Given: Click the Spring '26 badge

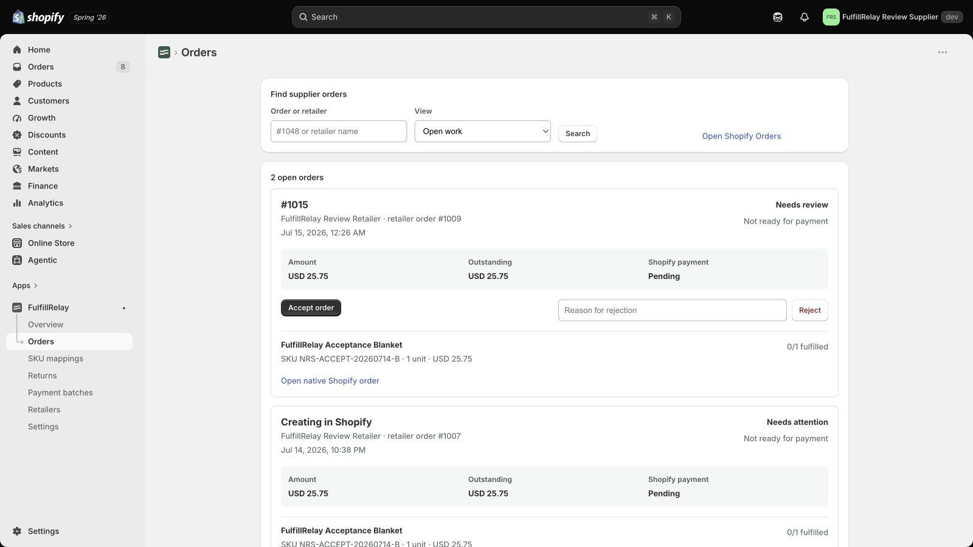Looking at the screenshot, I should click(x=89, y=17).
